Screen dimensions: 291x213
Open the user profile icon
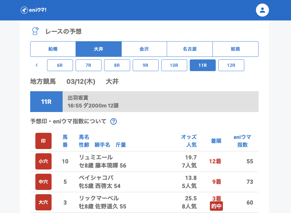click(262, 10)
